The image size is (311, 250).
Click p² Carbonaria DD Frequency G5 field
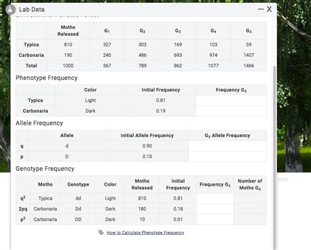215,219
